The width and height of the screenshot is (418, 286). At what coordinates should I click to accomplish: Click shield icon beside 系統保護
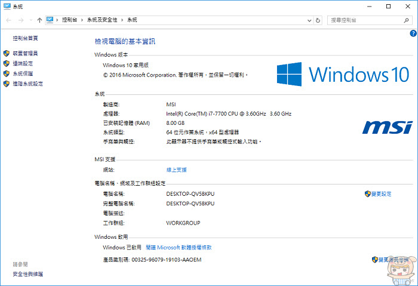click(x=7, y=73)
